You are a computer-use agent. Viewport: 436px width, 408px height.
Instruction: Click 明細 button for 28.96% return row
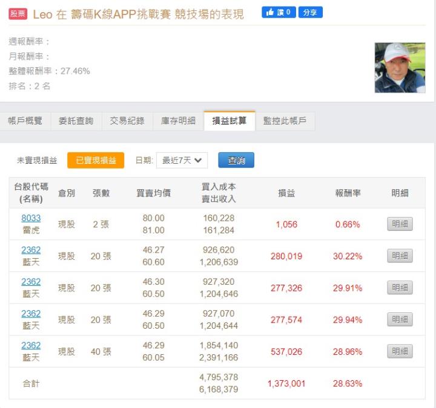400,351
